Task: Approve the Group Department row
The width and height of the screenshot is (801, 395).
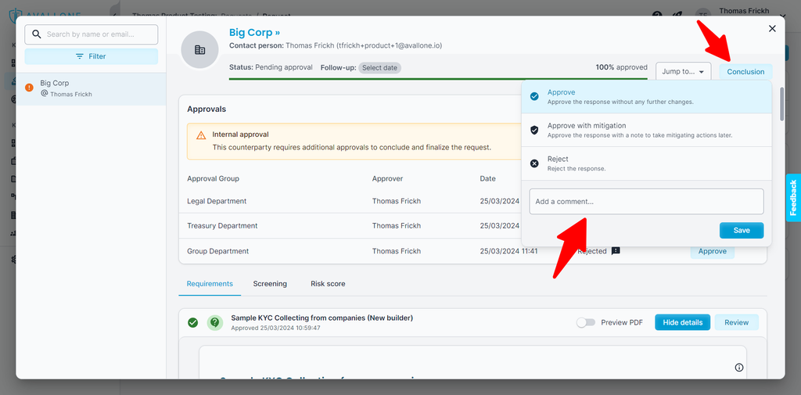Action: [x=712, y=251]
